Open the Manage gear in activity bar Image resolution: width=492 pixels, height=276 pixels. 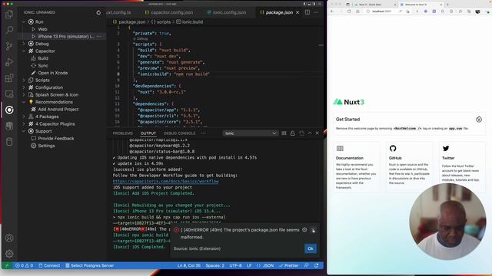point(9,254)
